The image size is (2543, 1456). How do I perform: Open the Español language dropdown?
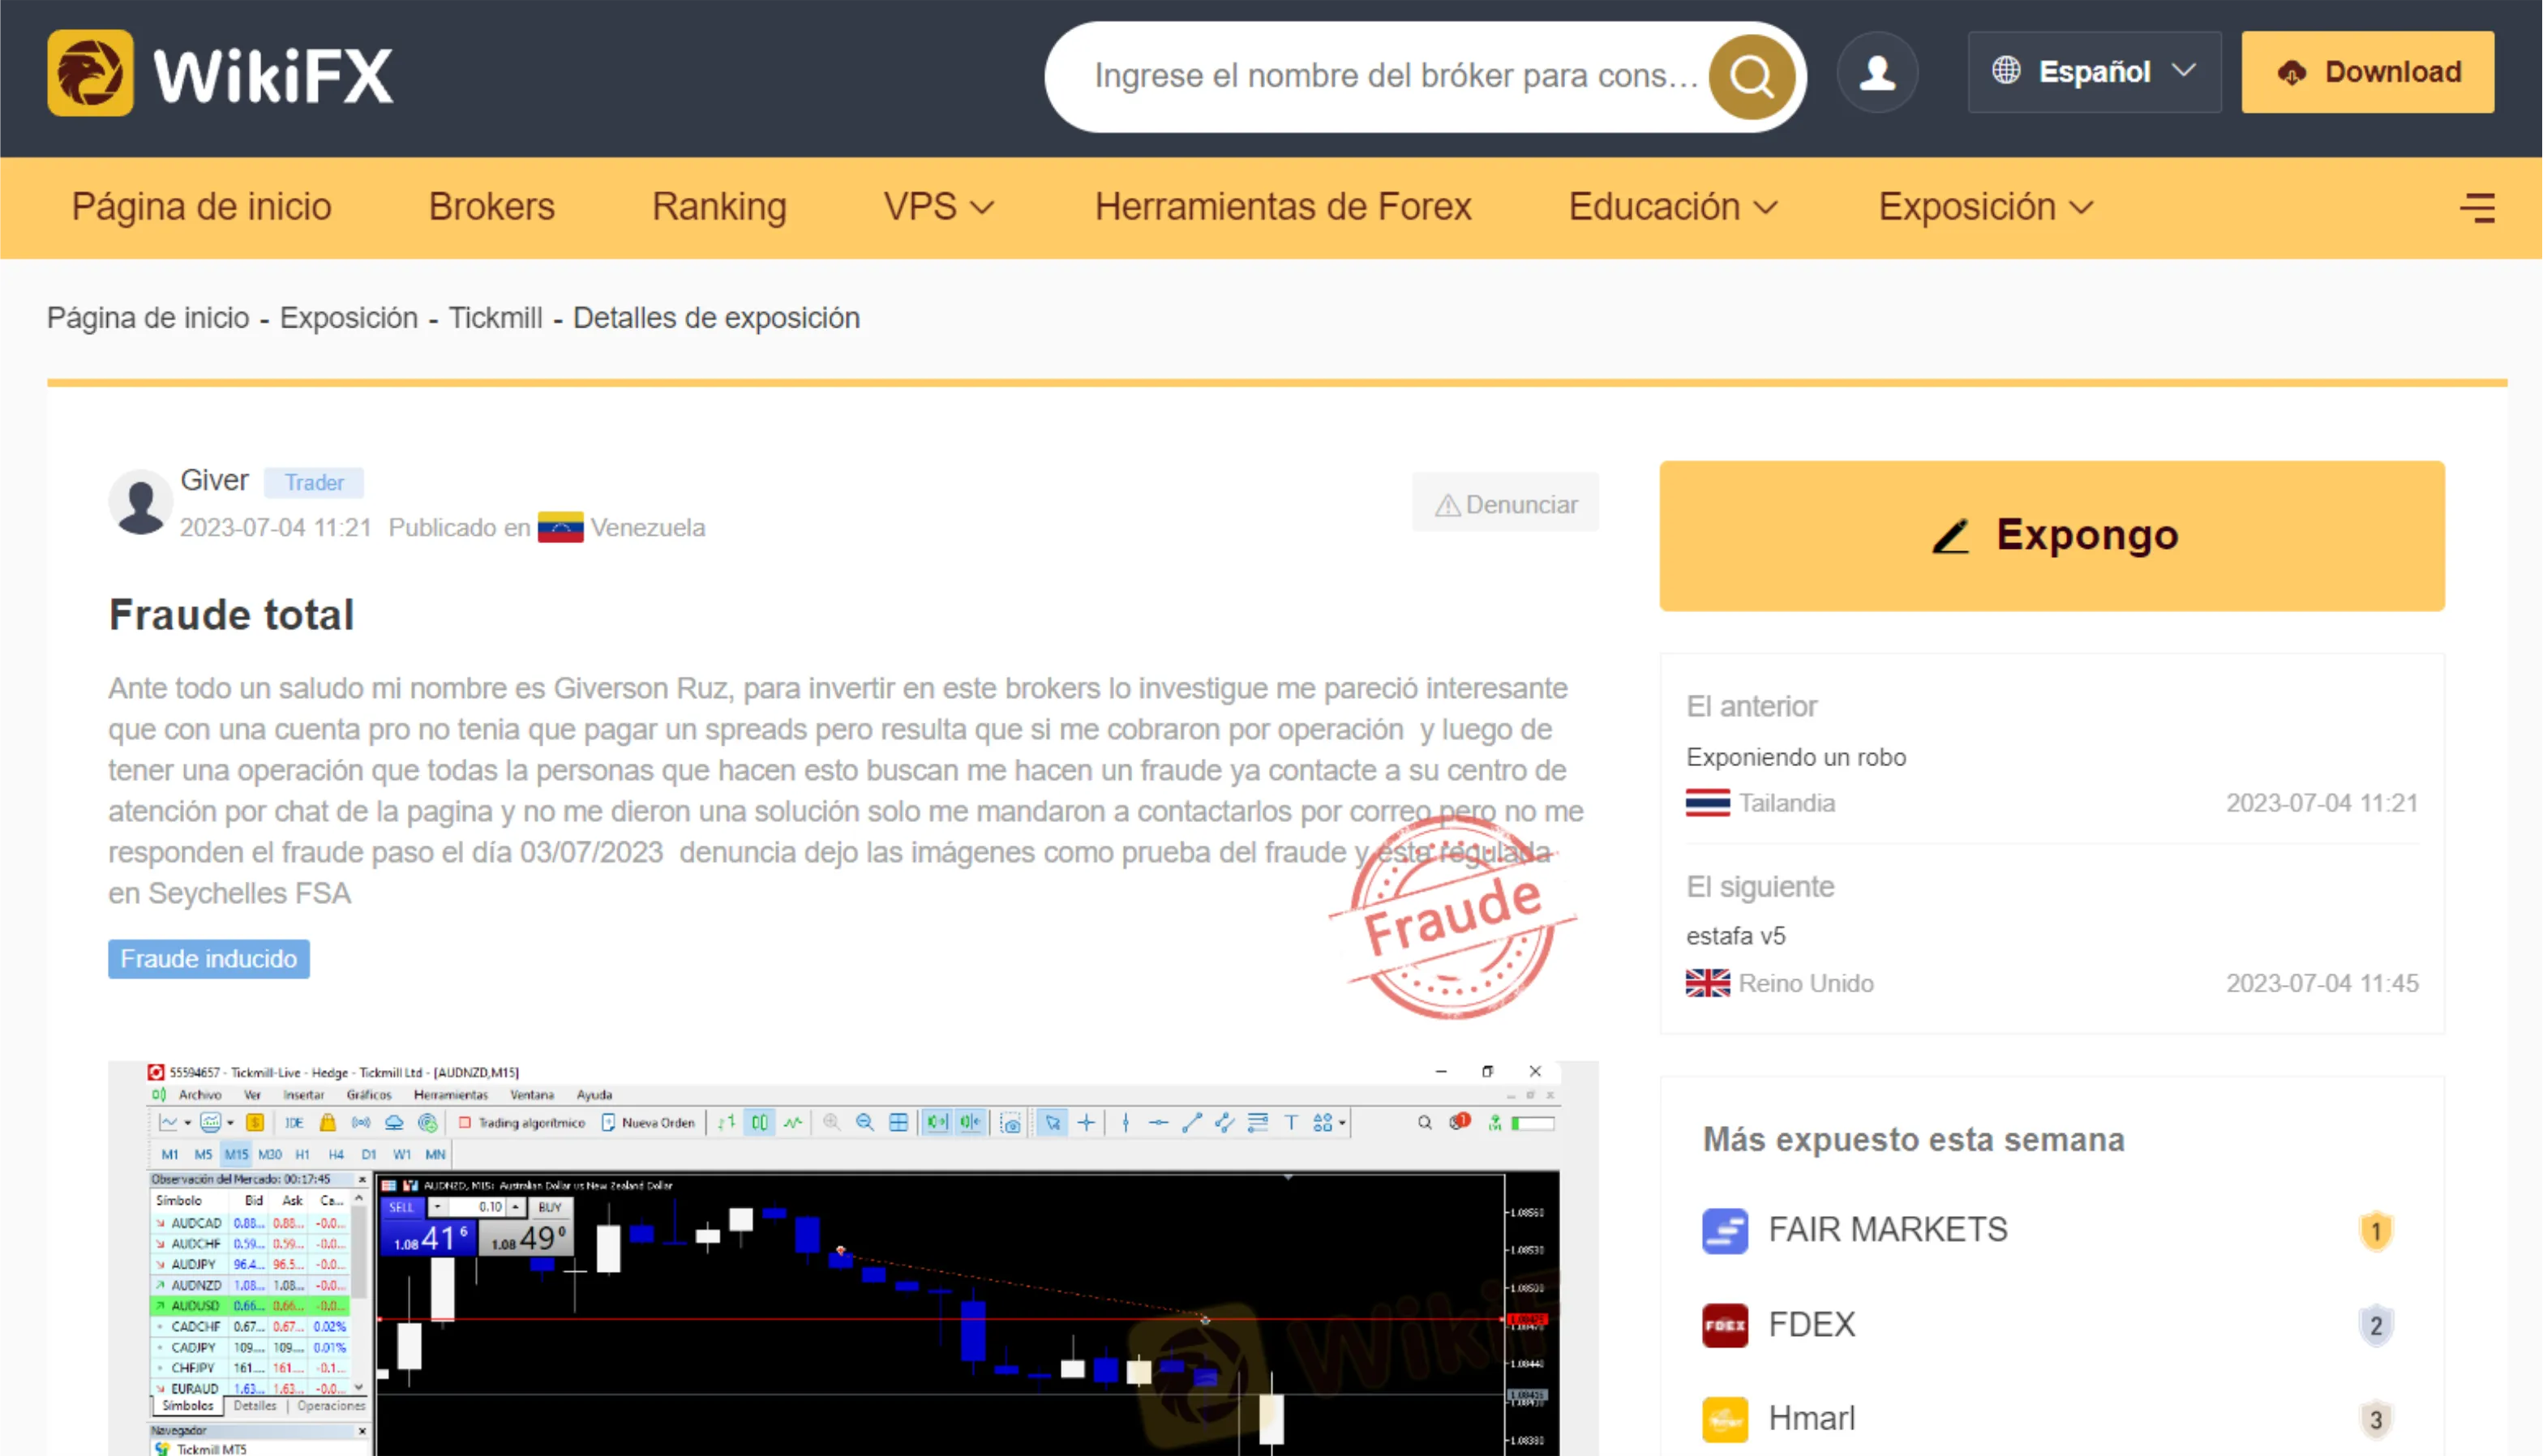(x=2094, y=72)
